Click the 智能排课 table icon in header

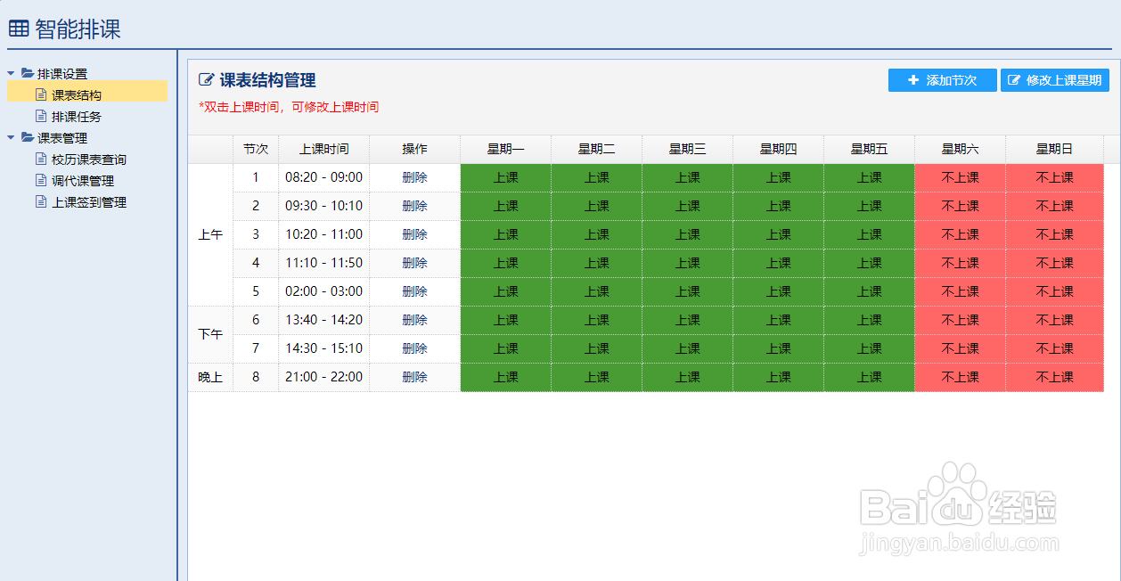pos(19,29)
